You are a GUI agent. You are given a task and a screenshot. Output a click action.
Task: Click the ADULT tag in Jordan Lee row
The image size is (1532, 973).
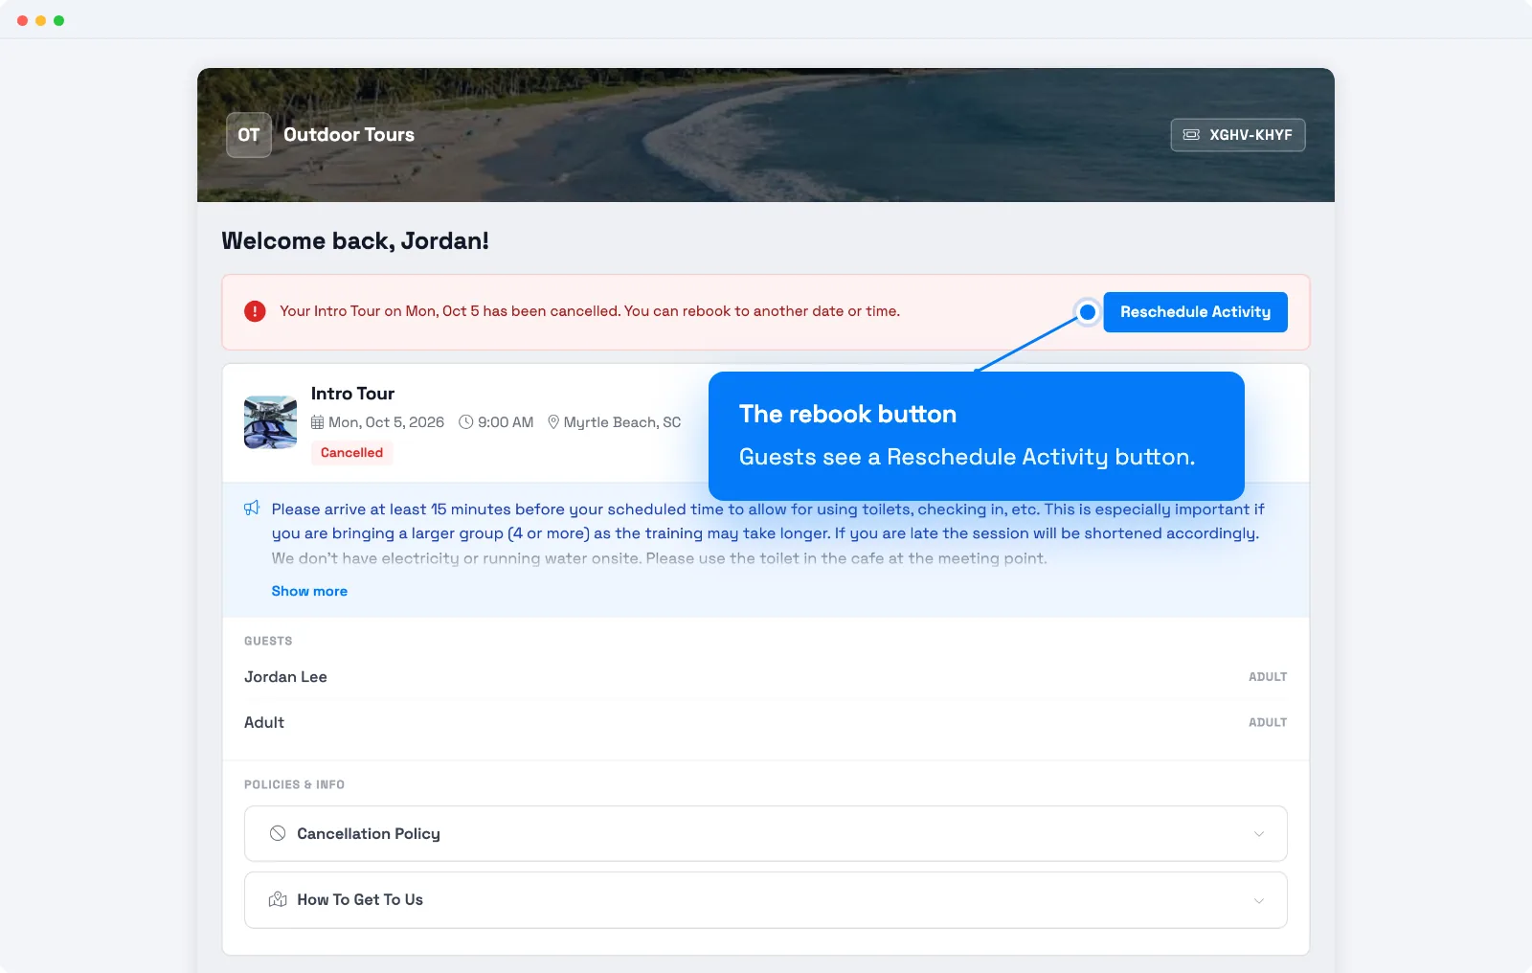(1268, 677)
